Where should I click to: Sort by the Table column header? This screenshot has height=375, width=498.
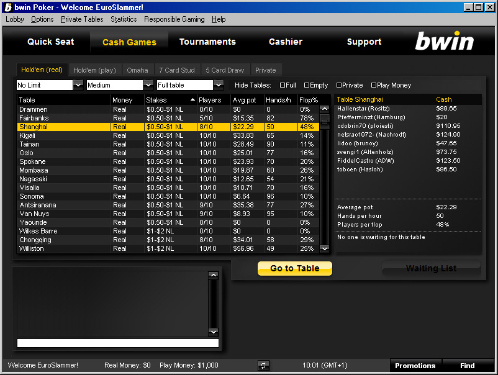[x=63, y=100]
